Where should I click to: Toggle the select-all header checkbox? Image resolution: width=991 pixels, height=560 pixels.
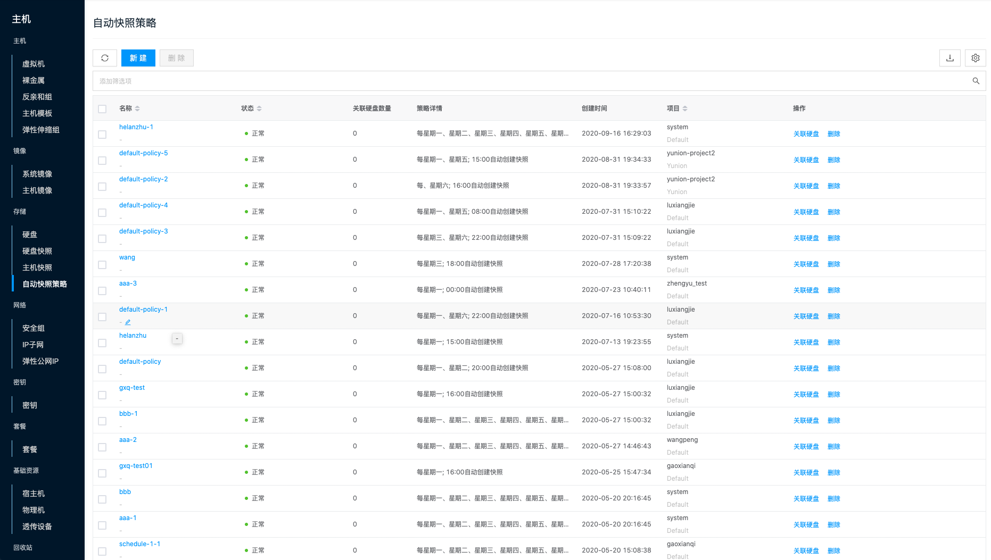tap(102, 109)
